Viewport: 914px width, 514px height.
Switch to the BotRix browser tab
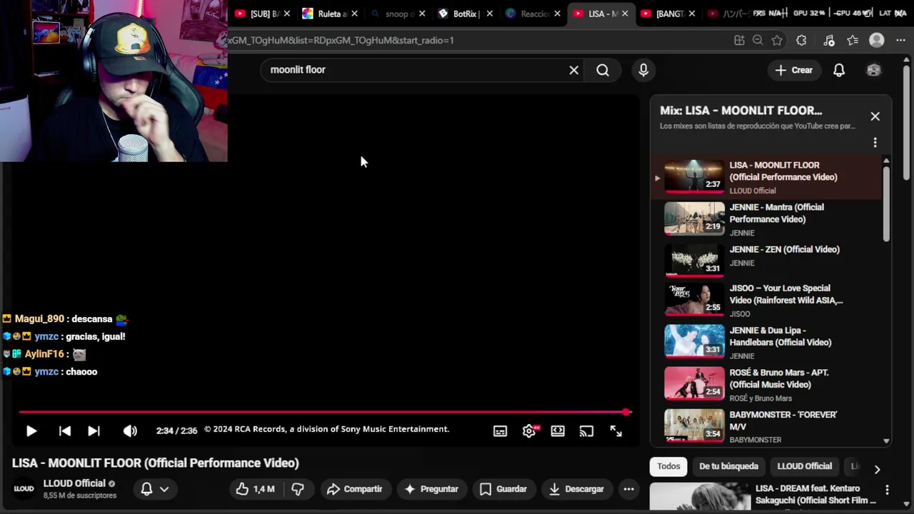pos(465,14)
